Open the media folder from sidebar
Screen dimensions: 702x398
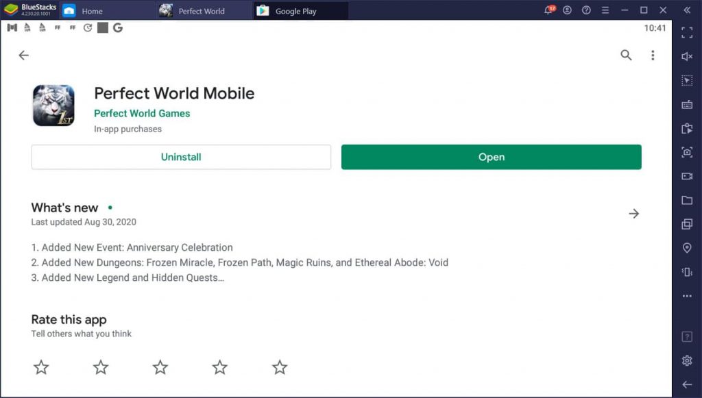(687, 200)
